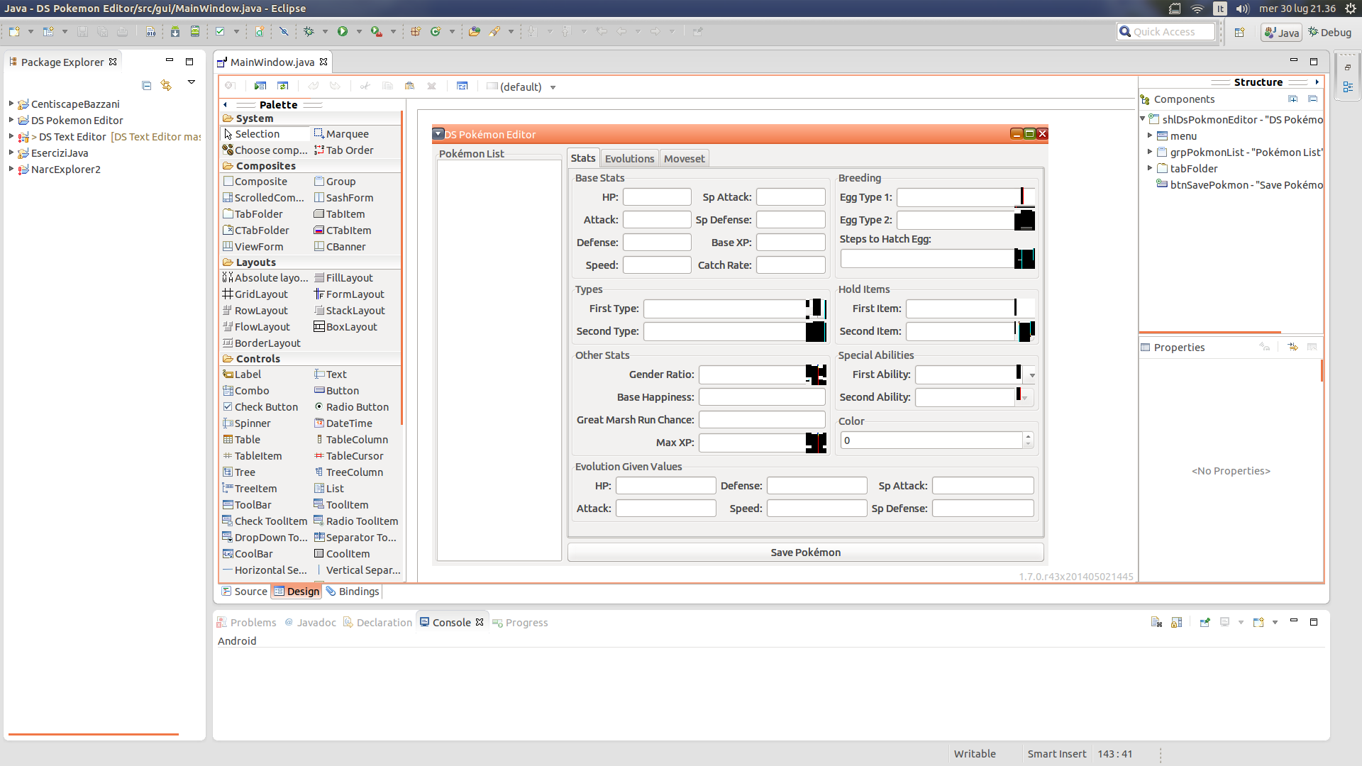
Task: Click the Catch Rate input field
Action: pos(790,265)
